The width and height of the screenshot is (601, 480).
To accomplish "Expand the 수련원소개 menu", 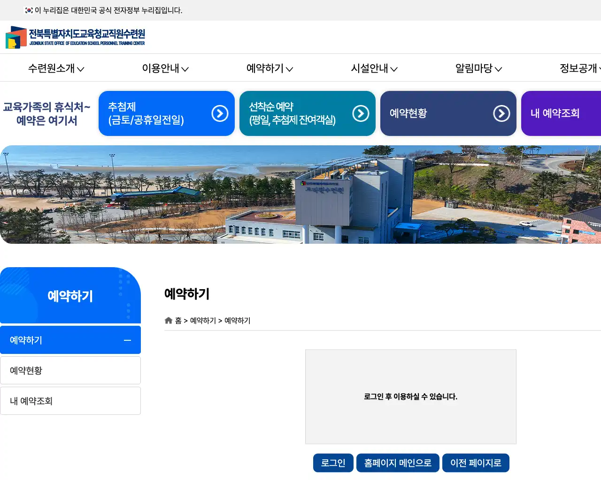I will pyautogui.click(x=56, y=68).
